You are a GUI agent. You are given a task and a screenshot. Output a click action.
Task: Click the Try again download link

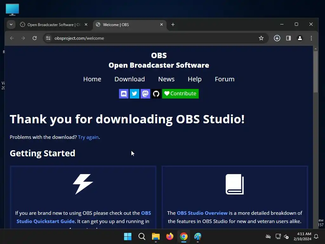88,137
